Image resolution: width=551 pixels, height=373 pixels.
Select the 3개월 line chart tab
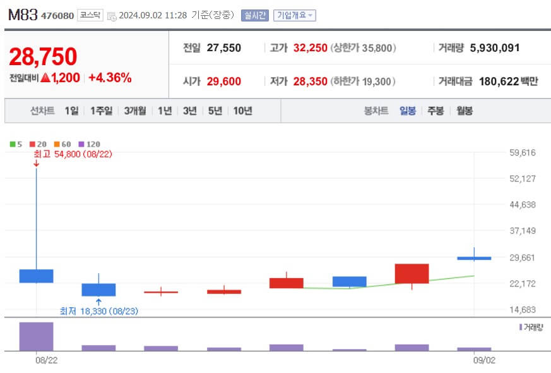pos(135,111)
